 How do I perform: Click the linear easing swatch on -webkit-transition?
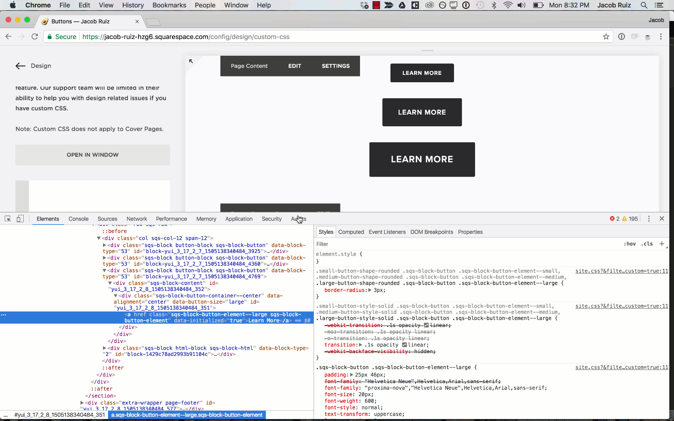tap(426, 325)
